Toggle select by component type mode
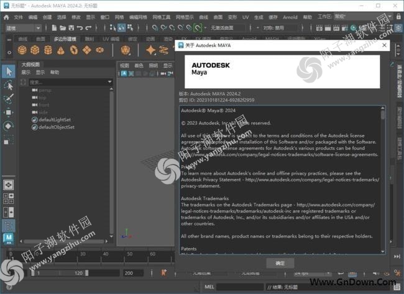This screenshot has width=404, height=294. [x=130, y=27]
